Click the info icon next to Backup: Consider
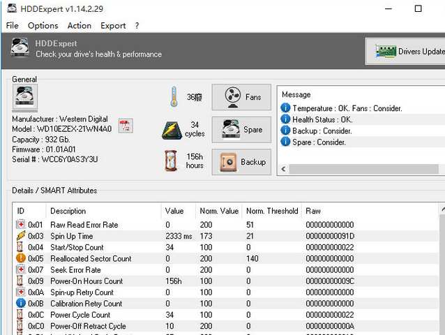The image size is (445, 335). 285,131
